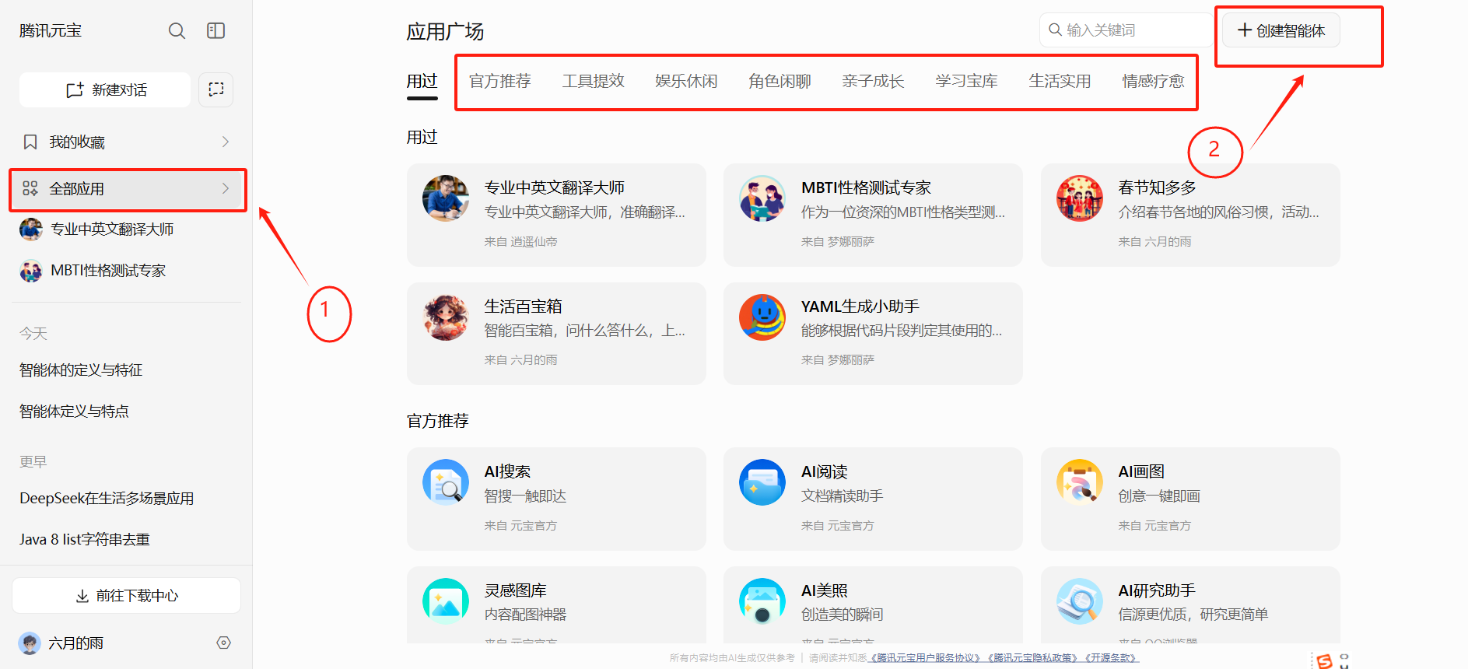Open the 开源条款 link
Viewport: 1468px width, 669px height.
(x=1111, y=658)
